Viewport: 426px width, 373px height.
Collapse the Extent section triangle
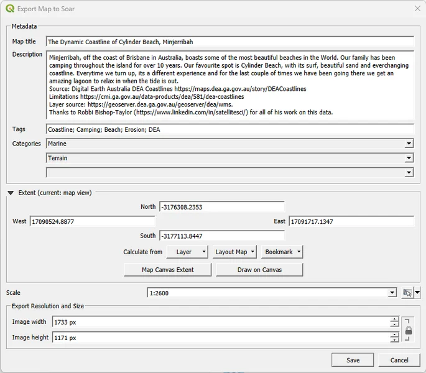11,193
